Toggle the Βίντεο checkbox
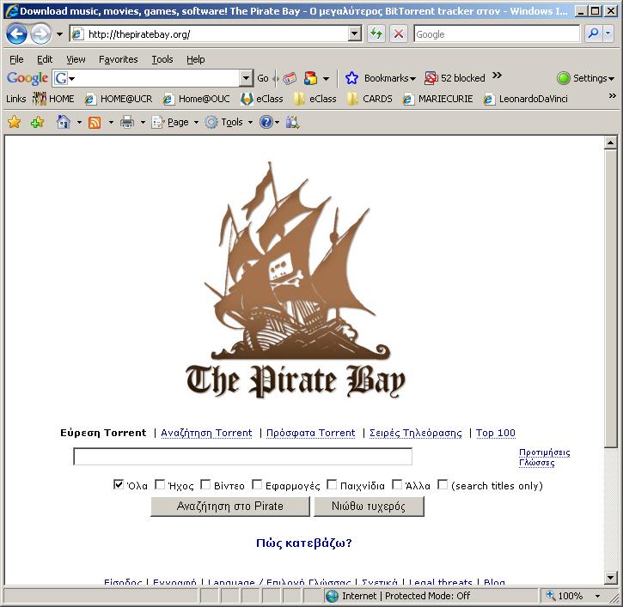The image size is (623, 607). click(205, 484)
